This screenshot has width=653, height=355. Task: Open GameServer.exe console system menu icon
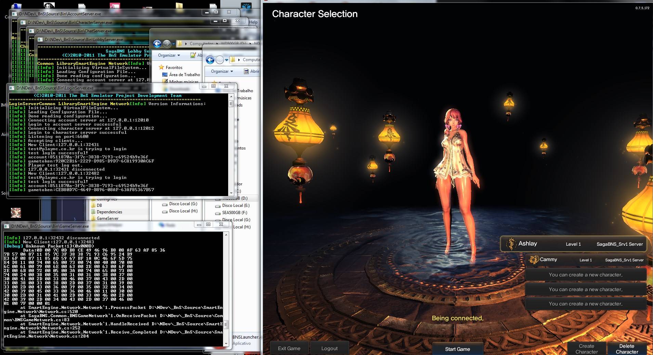[x=6, y=226]
